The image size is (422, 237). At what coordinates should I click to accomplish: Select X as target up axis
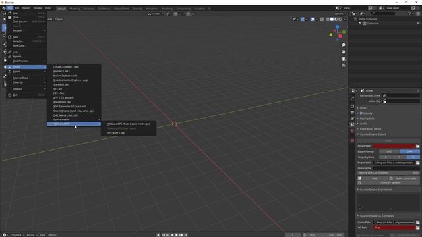[386, 157]
